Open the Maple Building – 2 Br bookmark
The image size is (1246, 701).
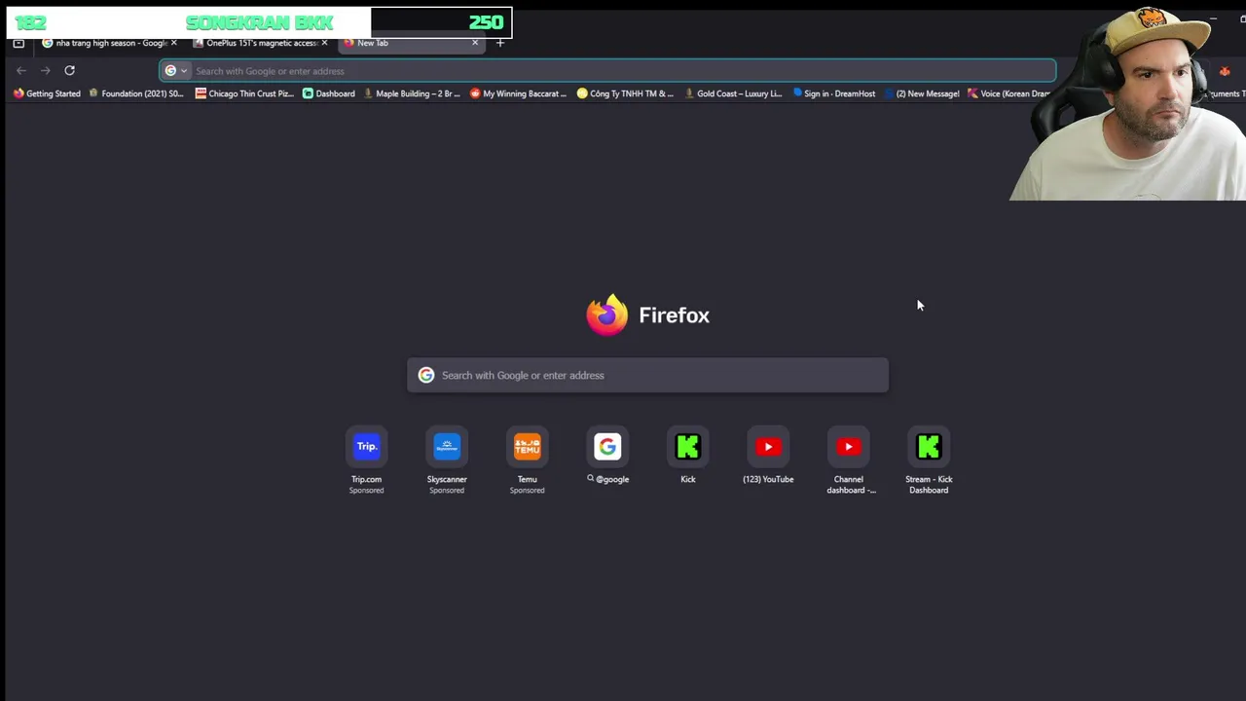pos(412,93)
